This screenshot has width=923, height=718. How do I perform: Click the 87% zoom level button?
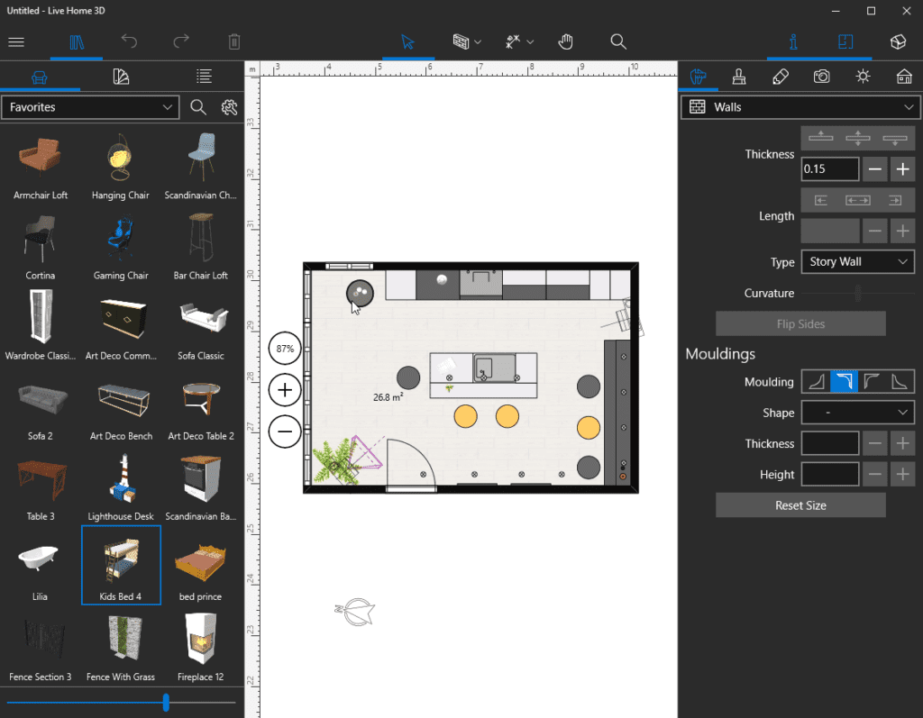(x=285, y=349)
